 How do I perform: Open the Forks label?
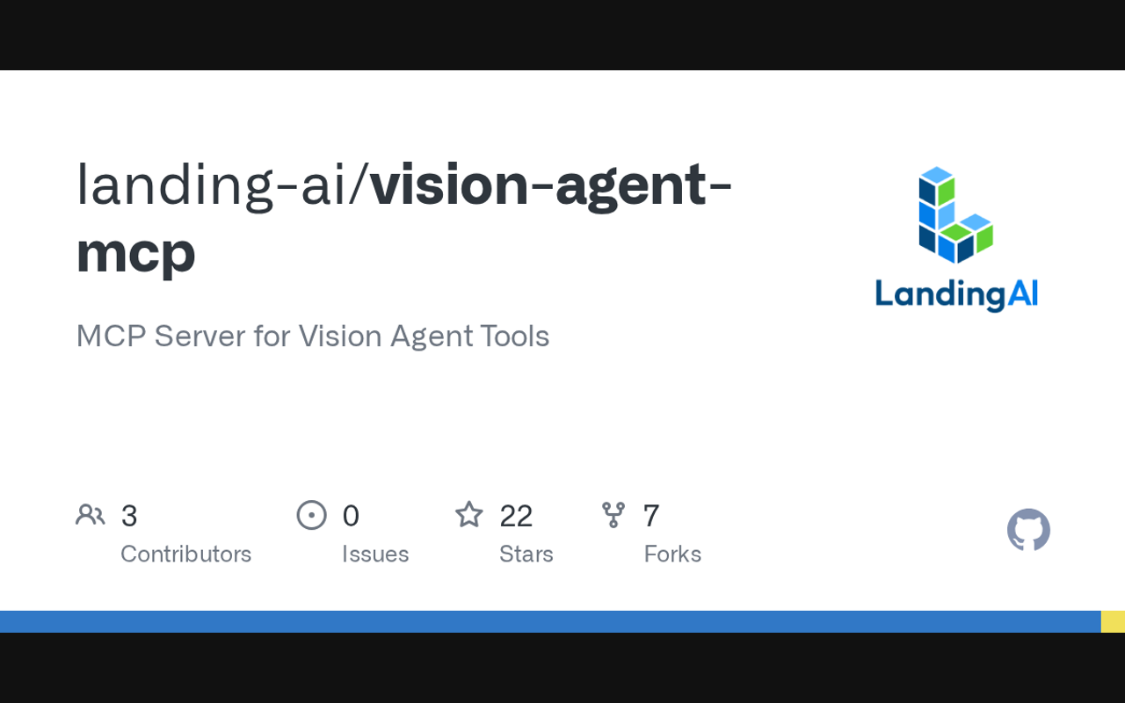point(672,554)
